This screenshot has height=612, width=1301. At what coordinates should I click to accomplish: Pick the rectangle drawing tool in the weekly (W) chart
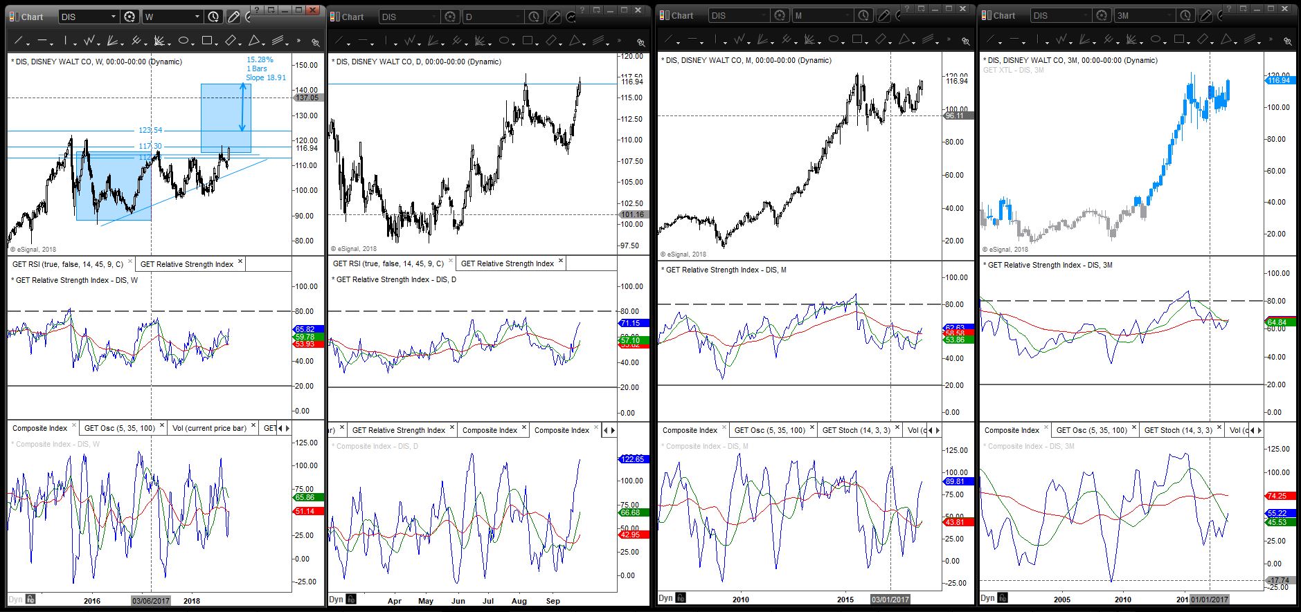[x=207, y=41]
